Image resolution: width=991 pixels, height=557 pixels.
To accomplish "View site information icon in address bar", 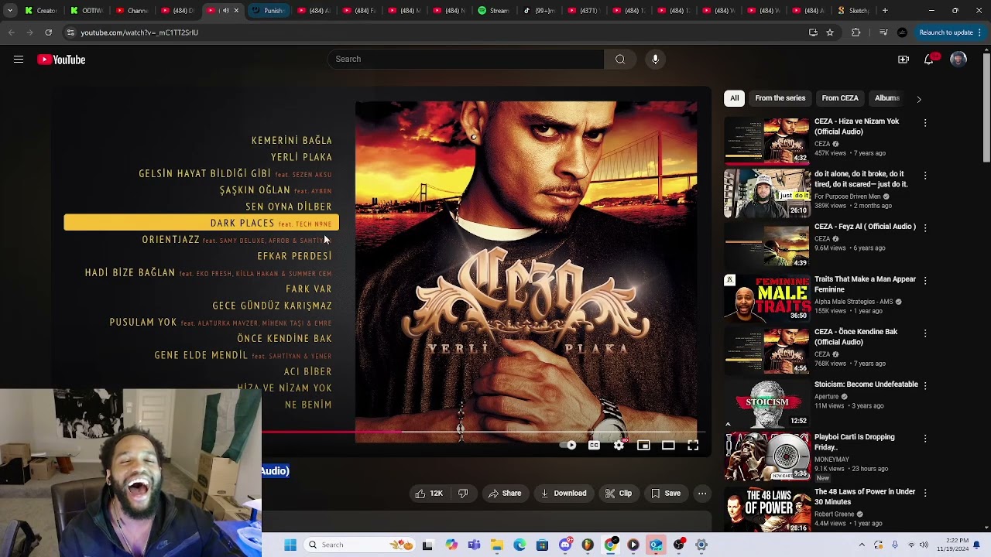I will pyautogui.click(x=70, y=32).
